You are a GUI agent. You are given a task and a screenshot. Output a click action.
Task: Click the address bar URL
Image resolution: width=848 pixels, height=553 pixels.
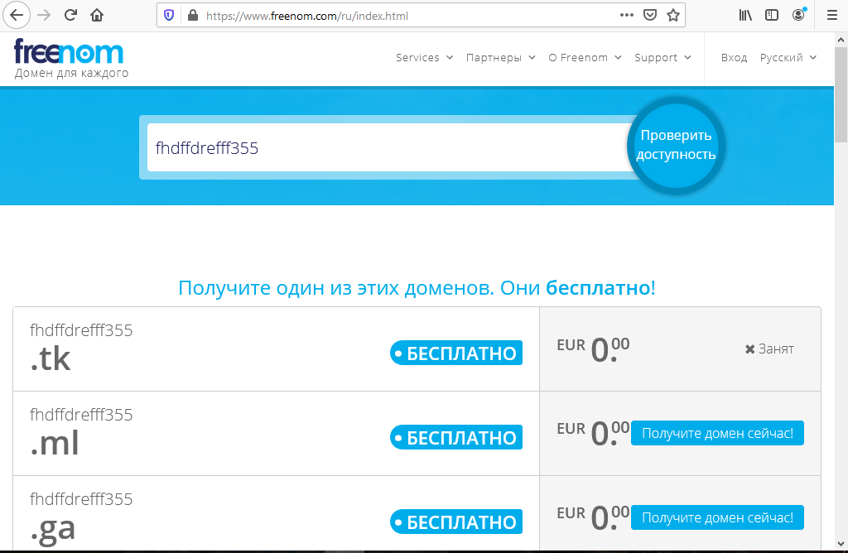point(307,17)
